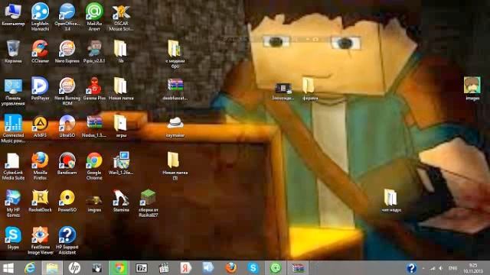Open the taskbar clock and date
Image resolution: width=490 pixels, height=275 pixels.
point(473,268)
